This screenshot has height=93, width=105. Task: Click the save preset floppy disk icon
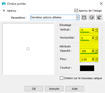[x=84, y=17]
